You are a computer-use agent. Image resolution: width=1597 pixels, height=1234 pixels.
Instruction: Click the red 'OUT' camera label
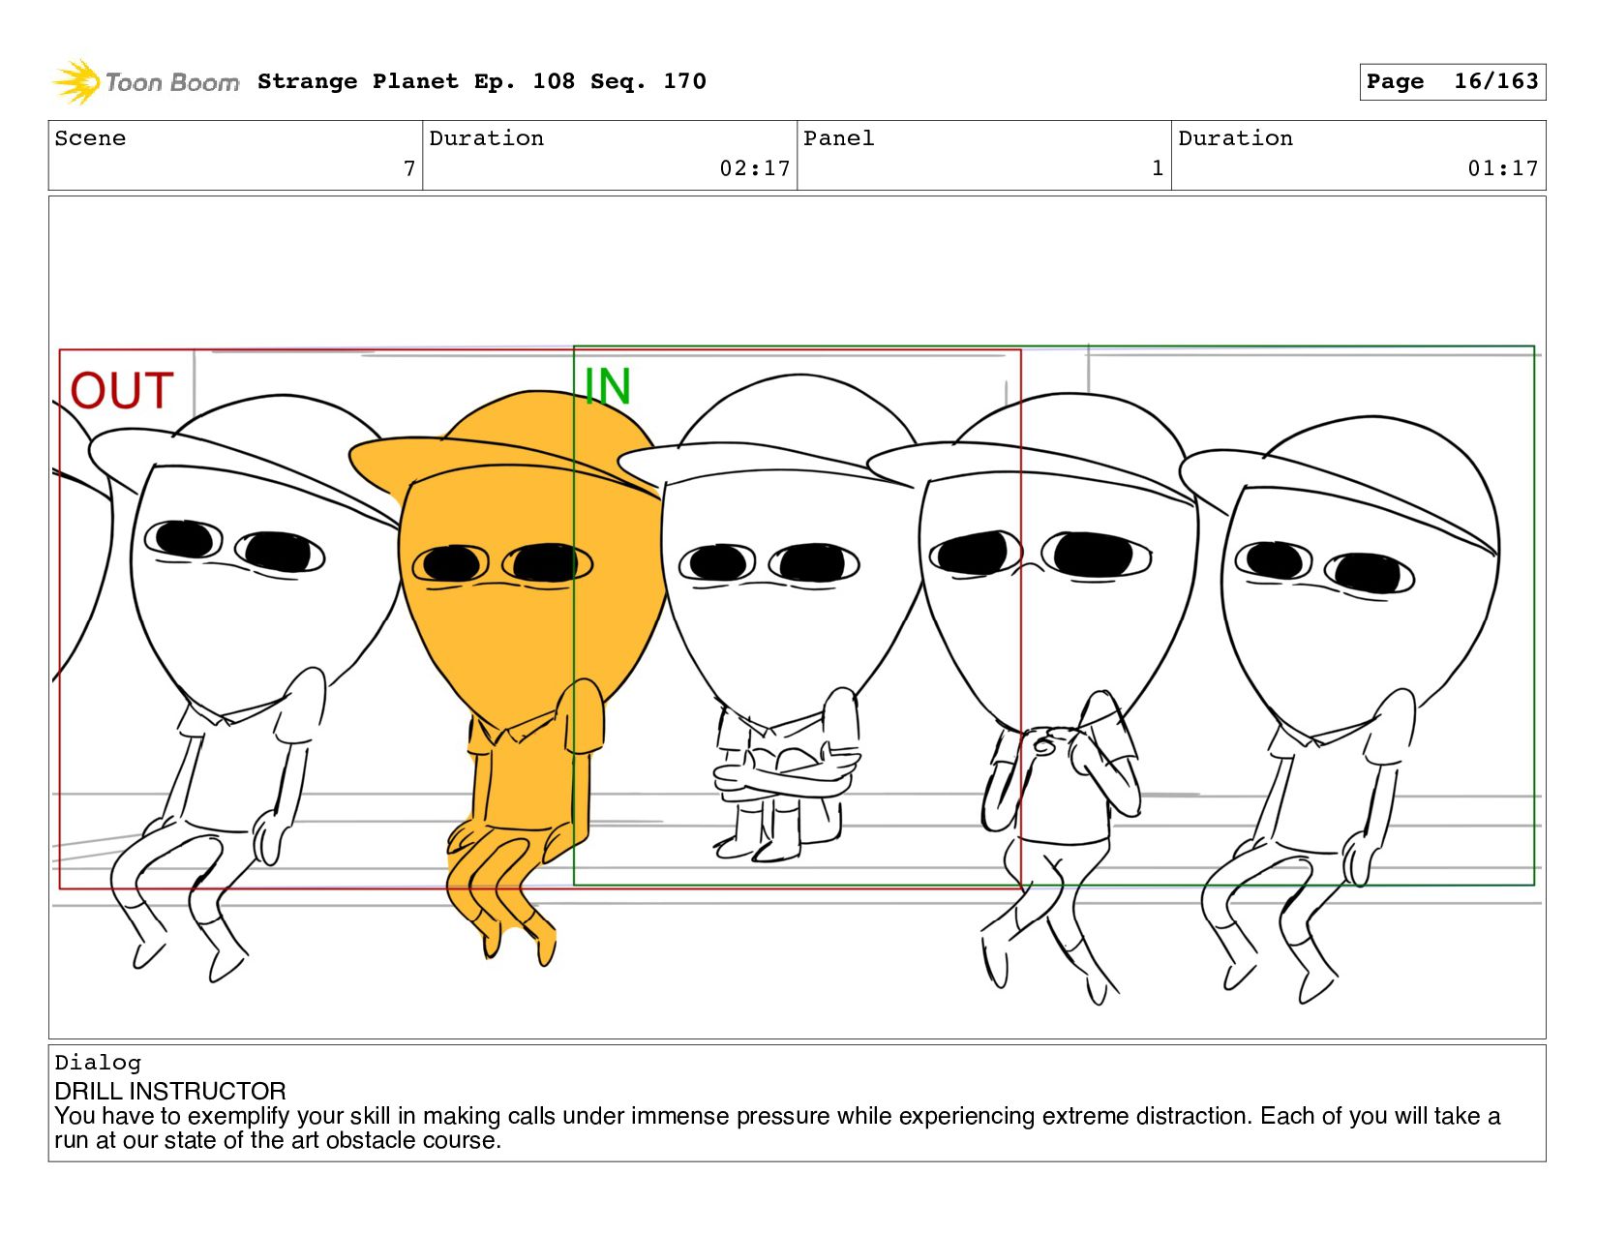(122, 391)
